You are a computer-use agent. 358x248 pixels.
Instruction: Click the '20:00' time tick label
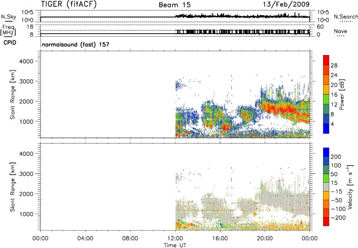click(264, 239)
